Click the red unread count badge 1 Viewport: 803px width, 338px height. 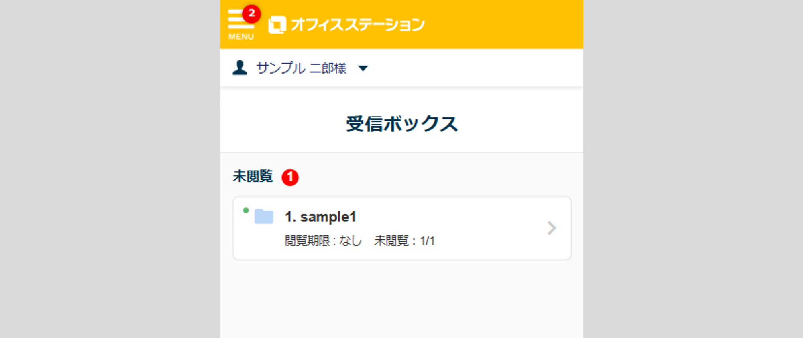pos(290,177)
